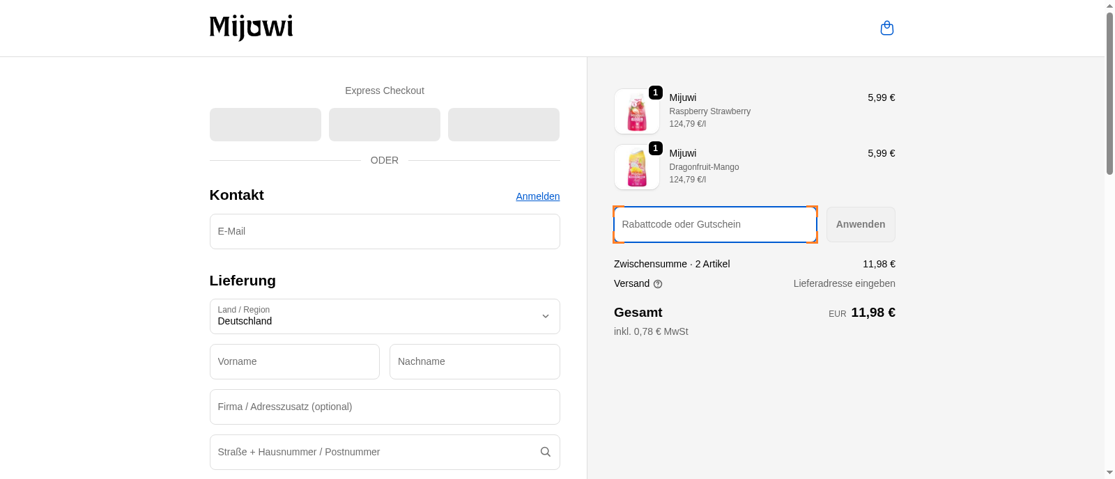Click the Raspberry Strawberry product thumbnail

click(637, 111)
